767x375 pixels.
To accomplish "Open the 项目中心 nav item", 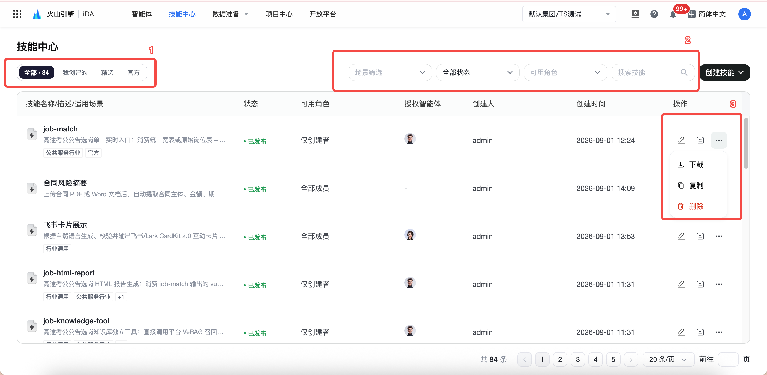I will (279, 14).
